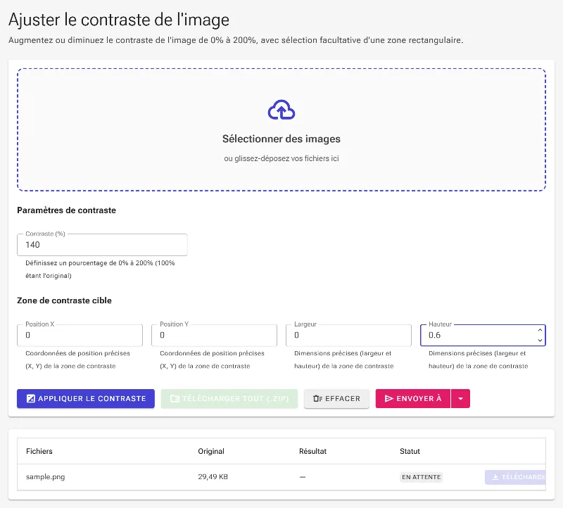Click the Télécharger tout (.zip) button
Screen dimensions: 563x508
pos(229,398)
